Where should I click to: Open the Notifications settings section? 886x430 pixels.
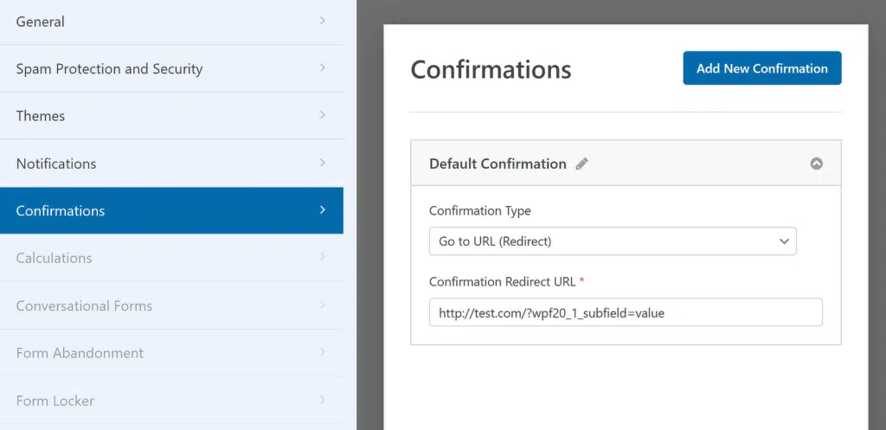[171, 164]
